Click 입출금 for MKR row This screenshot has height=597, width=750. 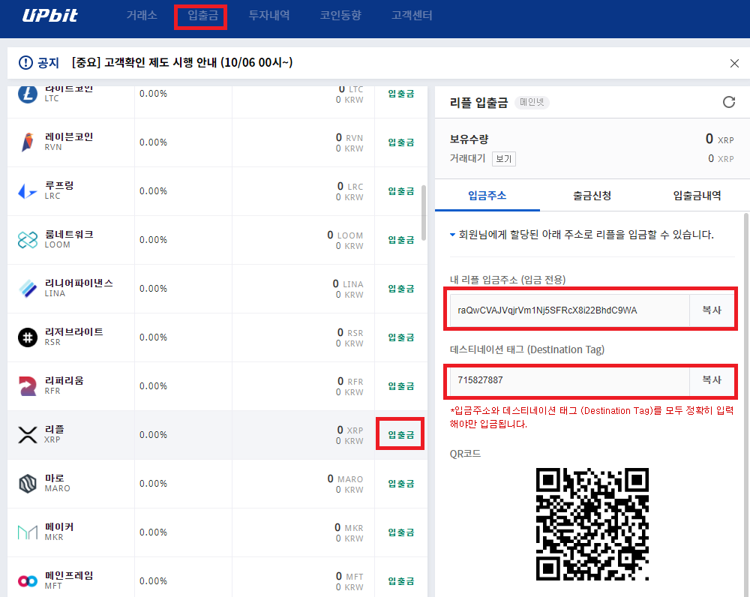point(400,533)
